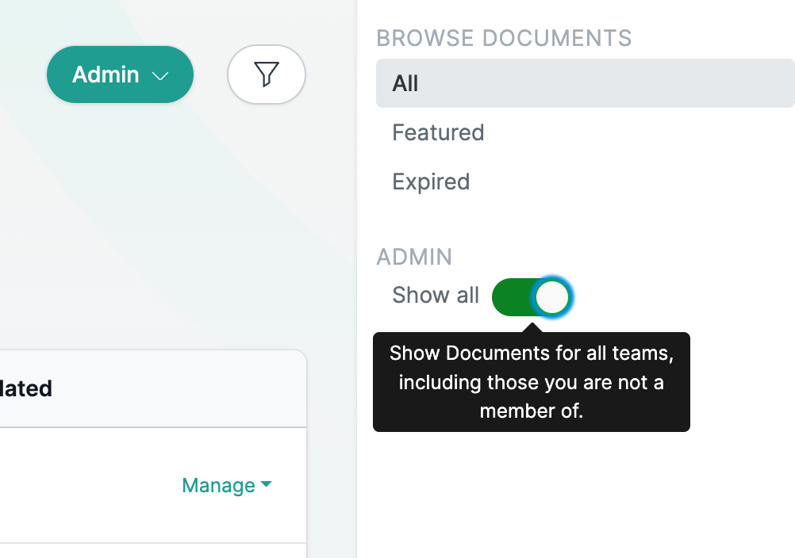Select the first table row left of Manage
This screenshot has height=558, width=795.
(x=79, y=485)
